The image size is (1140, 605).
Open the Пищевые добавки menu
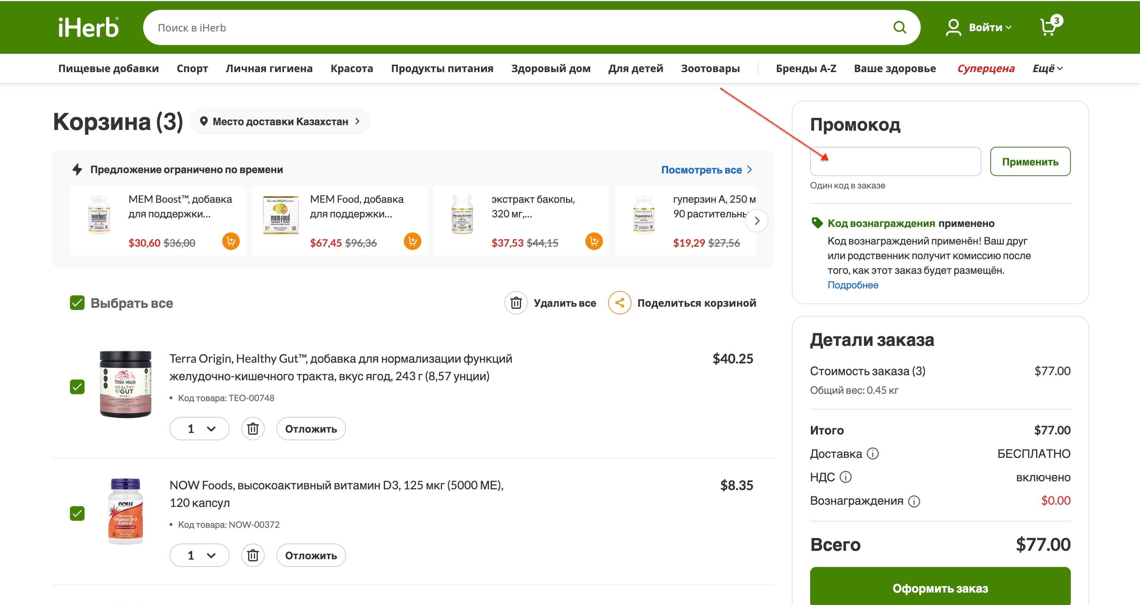tap(108, 68)
